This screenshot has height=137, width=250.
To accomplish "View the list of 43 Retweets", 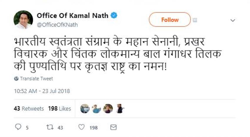I will (29, 109).
